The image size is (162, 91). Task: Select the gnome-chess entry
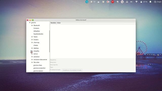tap(38, 65)
